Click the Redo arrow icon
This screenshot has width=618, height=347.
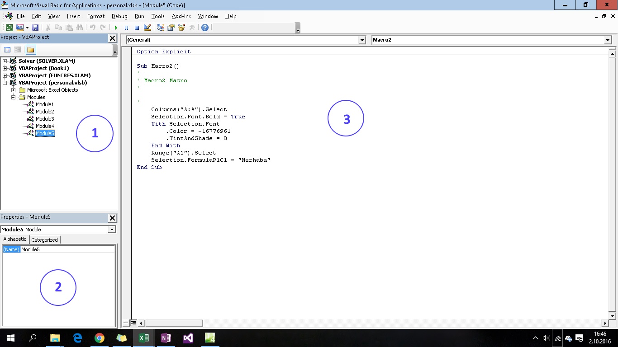pos(103,28)
